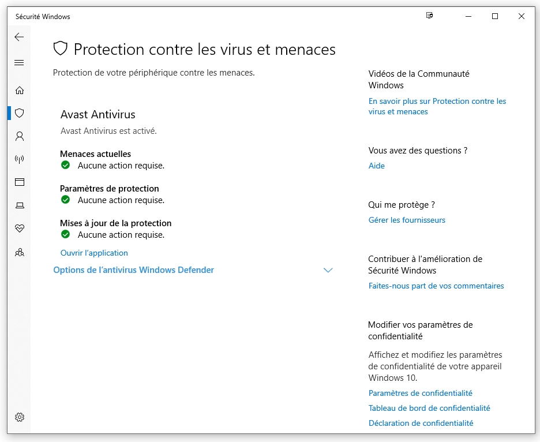The height and width of the screenshot is (442, 540).
Task: Open Tableau de bord de confidentialité
Action: click(429, 408)
